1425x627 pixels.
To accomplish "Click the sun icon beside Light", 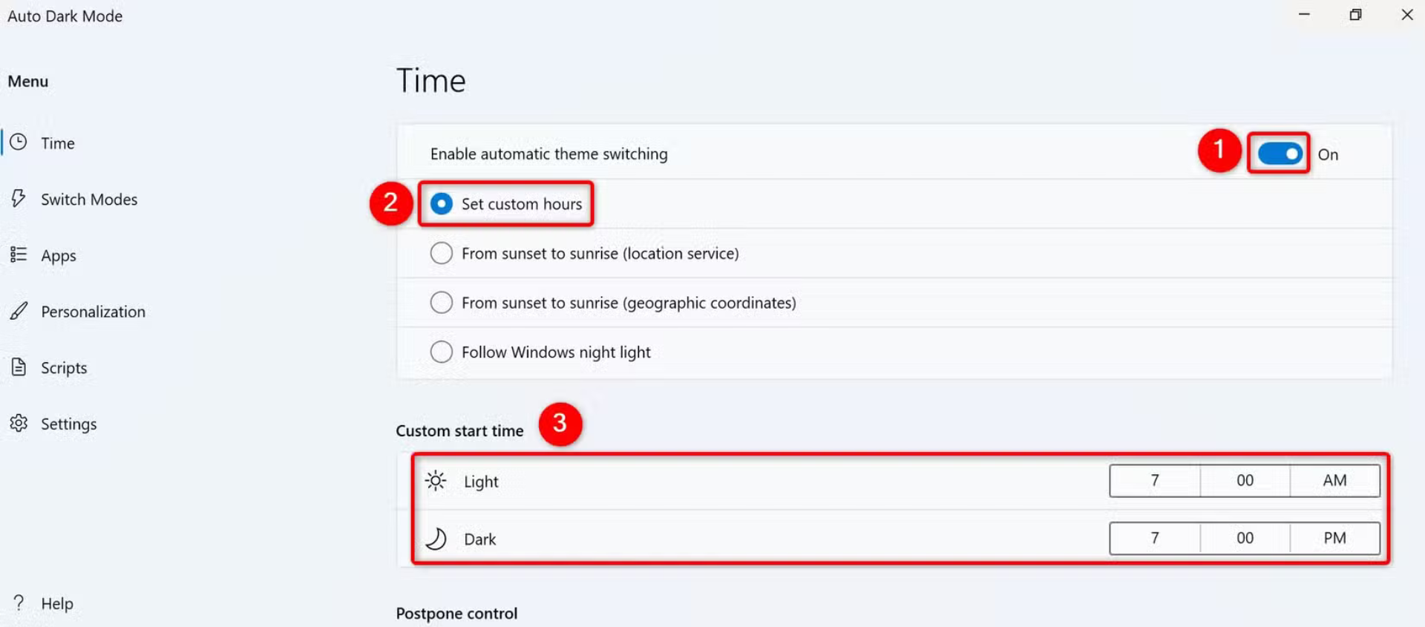I will tap(436, 480).
